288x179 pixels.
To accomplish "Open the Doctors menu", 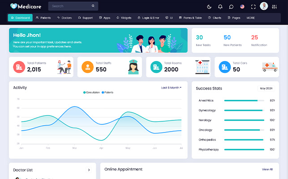I will 64,18.
